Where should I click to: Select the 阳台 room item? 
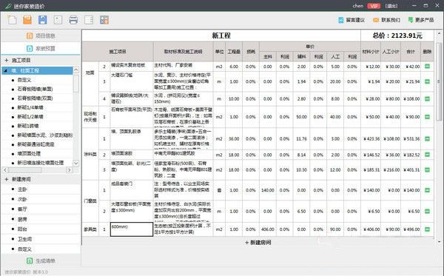(x=22, y=229)
